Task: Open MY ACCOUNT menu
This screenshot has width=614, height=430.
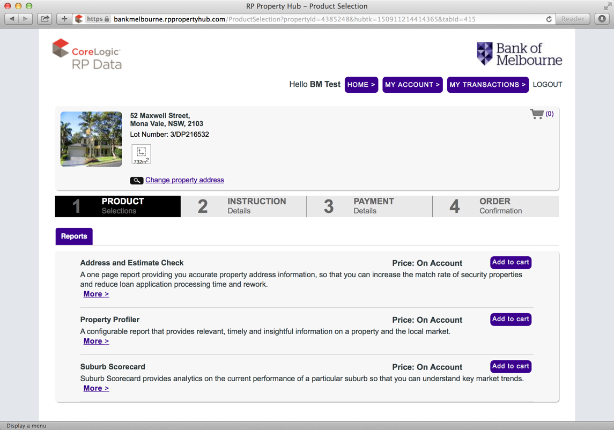Action: point(412,85)
